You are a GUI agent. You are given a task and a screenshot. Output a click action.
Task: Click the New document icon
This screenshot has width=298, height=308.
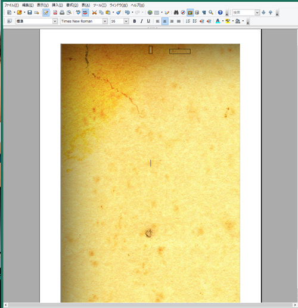pyautogui.click(x=9, y=13)
